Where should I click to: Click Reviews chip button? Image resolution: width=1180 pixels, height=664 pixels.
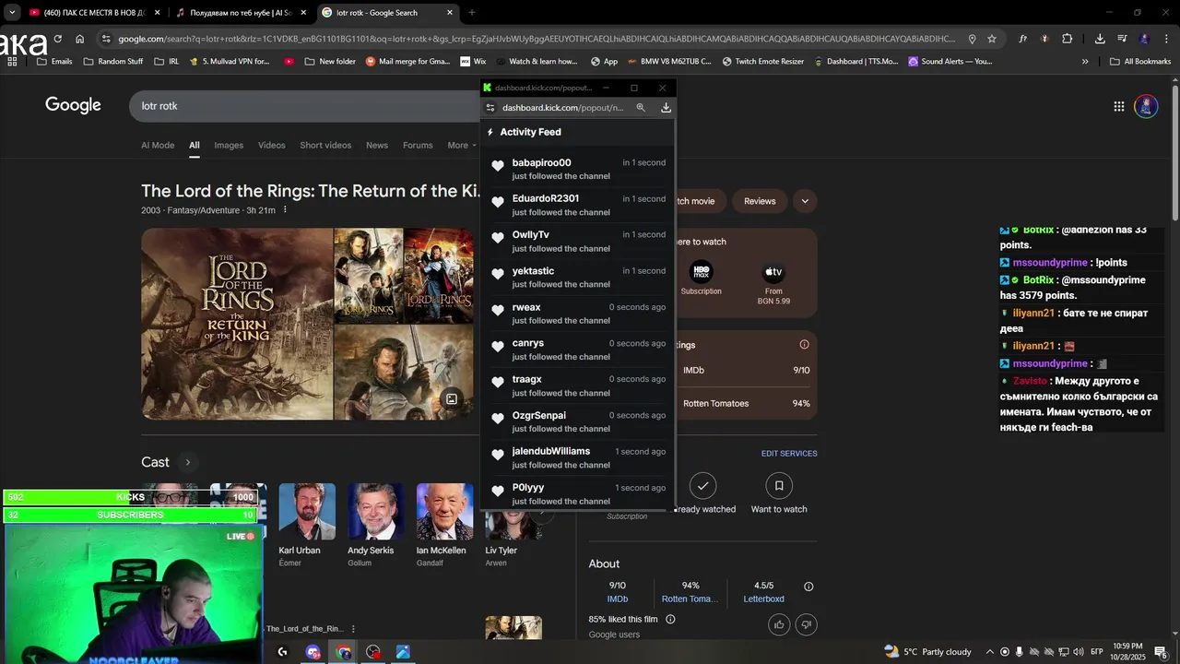(x=760, y=201)
